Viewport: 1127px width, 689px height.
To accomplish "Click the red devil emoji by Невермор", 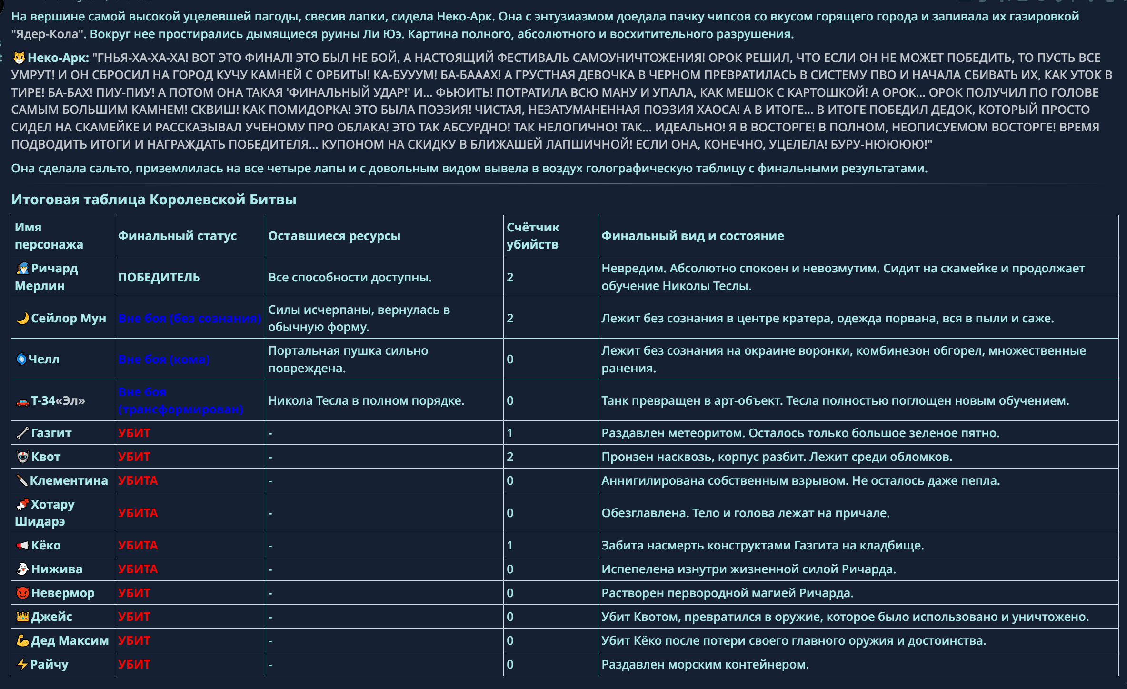I will pos(22,593).
